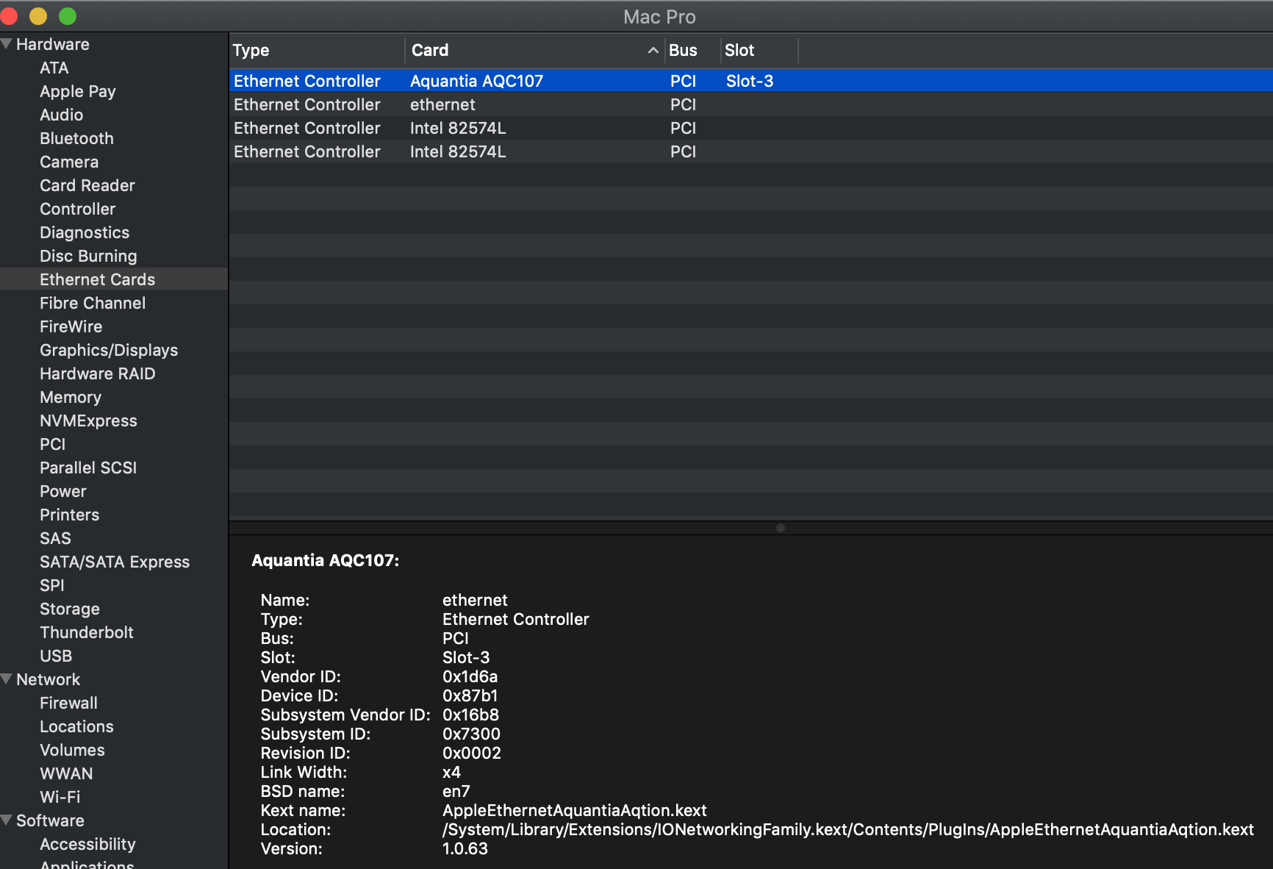This screenshot has height=869, width=1273.
Task: Open SPI in the sidebar
Action: coord(52,585)
